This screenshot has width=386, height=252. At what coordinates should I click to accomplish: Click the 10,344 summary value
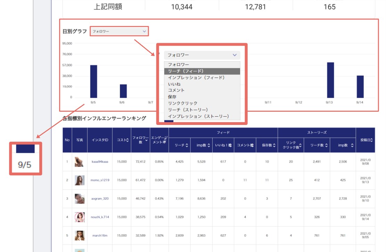pos(182,7)
